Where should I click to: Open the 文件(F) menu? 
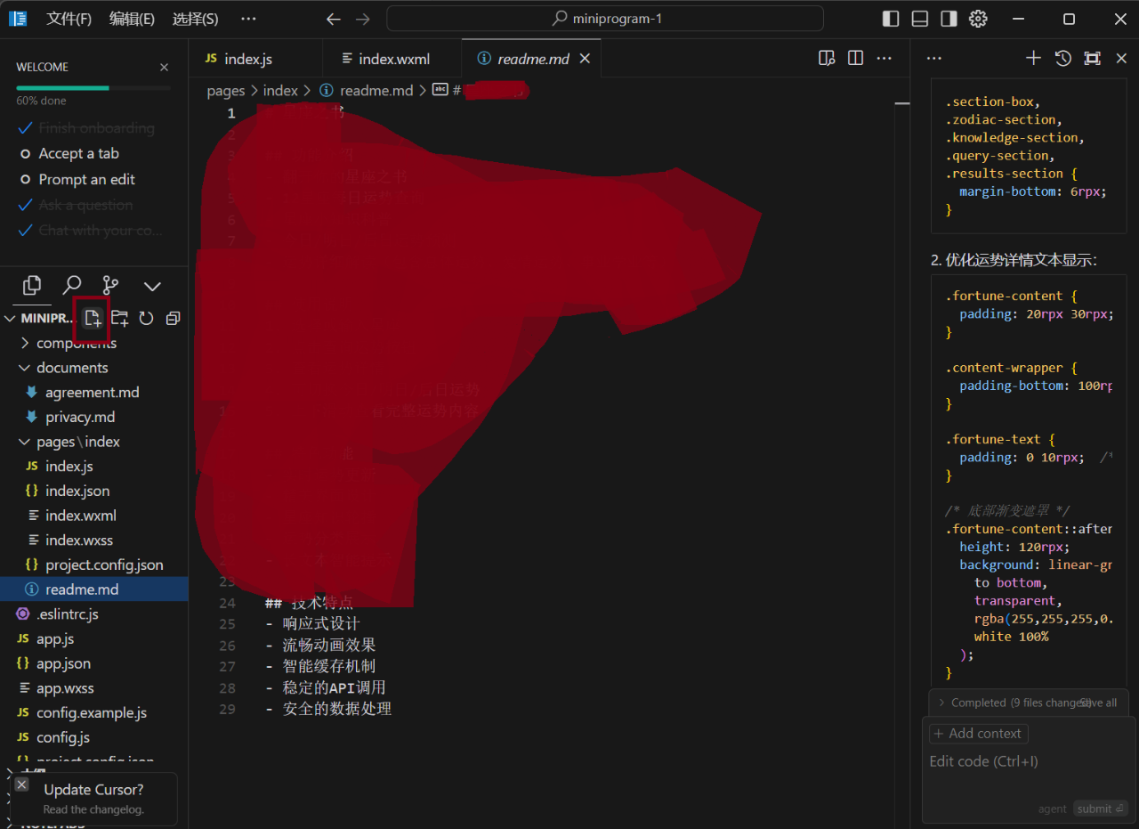[x=69, y=19]
